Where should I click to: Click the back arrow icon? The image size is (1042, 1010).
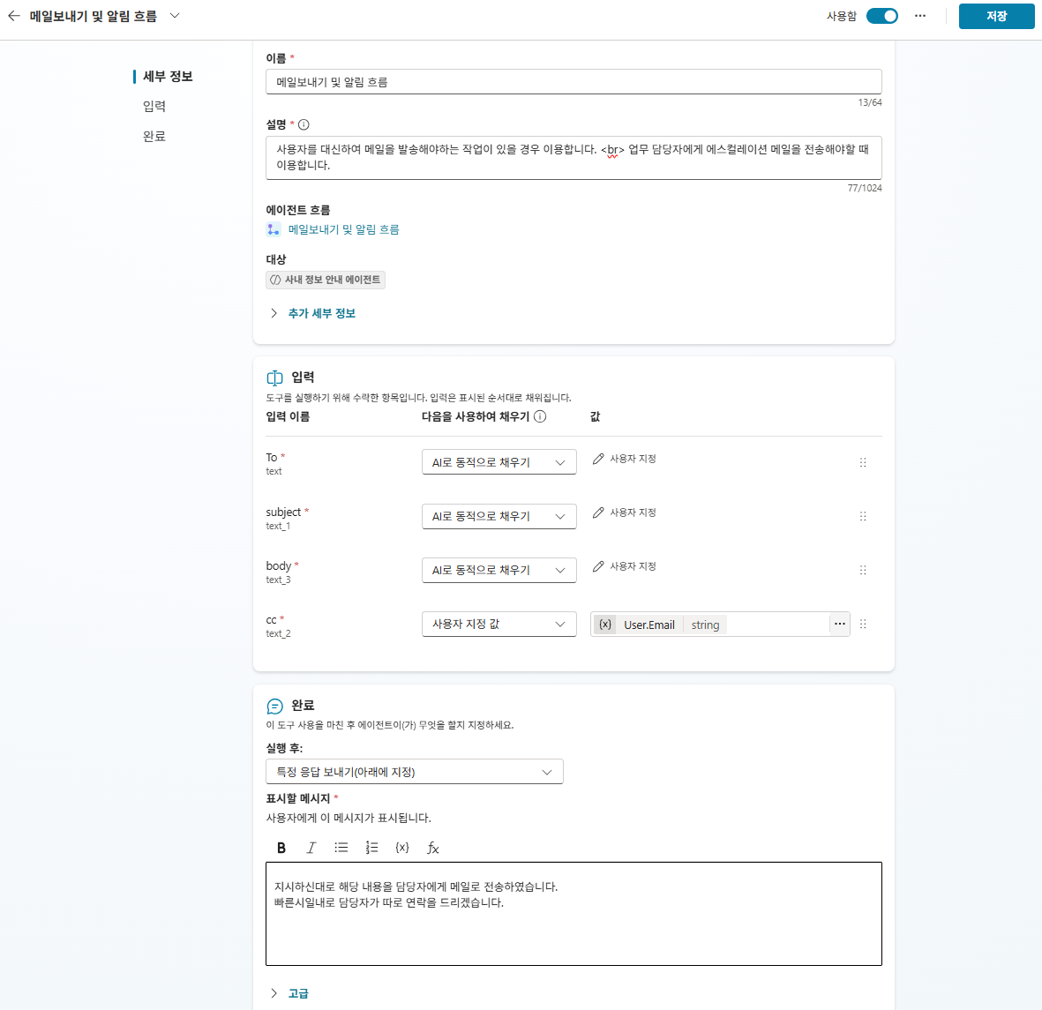pos(14,16)
